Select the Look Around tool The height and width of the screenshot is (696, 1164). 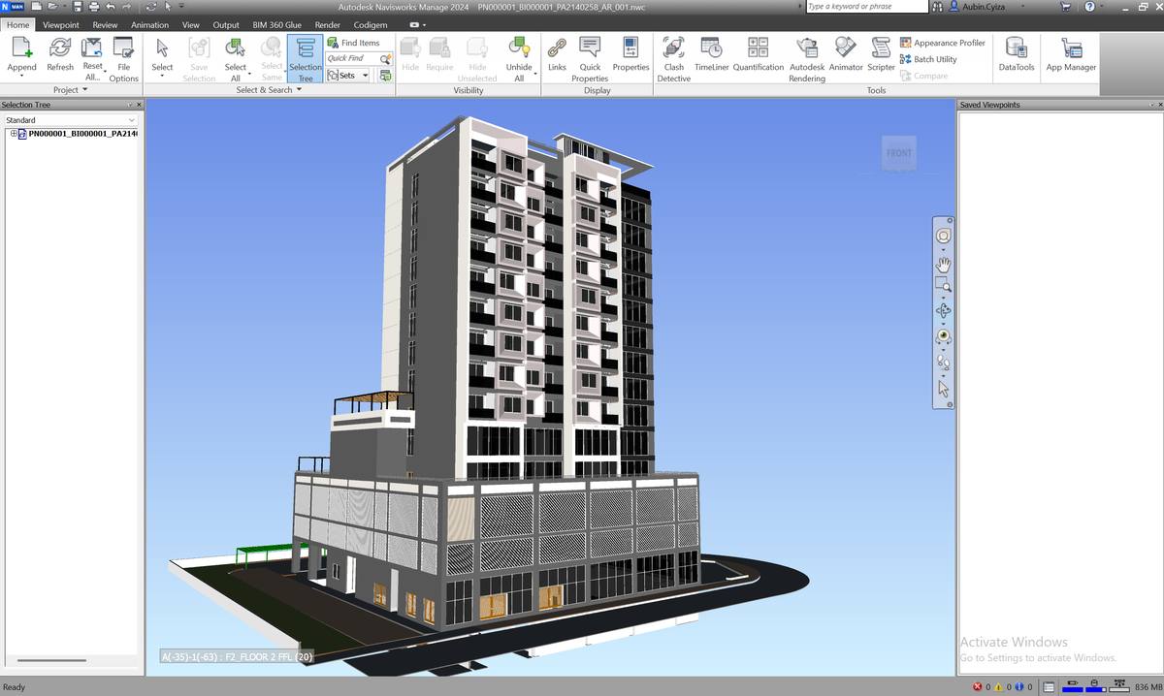point(943,336)
